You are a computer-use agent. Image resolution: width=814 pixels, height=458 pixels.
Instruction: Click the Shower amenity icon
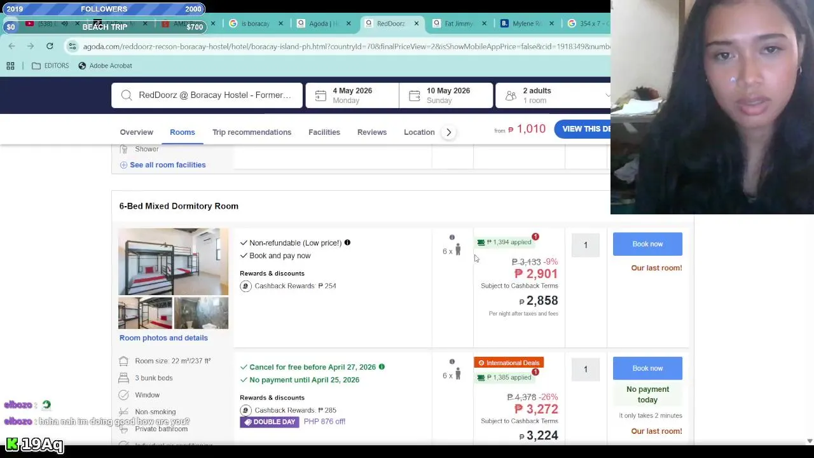123,149
